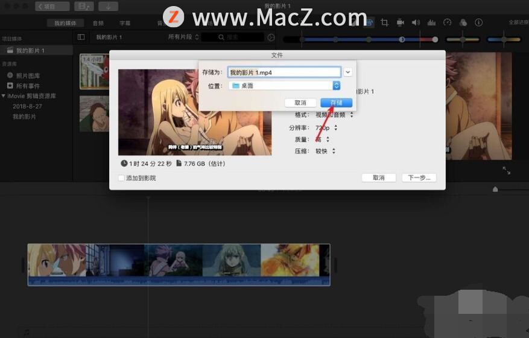The image size is (529, 338).
Task: Collapse the iMovie 剪辑资源库 triangle
Action: click(4, 96)
